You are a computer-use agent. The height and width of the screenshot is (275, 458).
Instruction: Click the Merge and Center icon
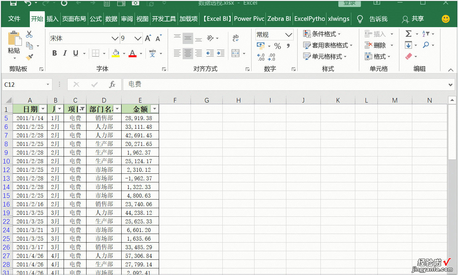(236, 53)
